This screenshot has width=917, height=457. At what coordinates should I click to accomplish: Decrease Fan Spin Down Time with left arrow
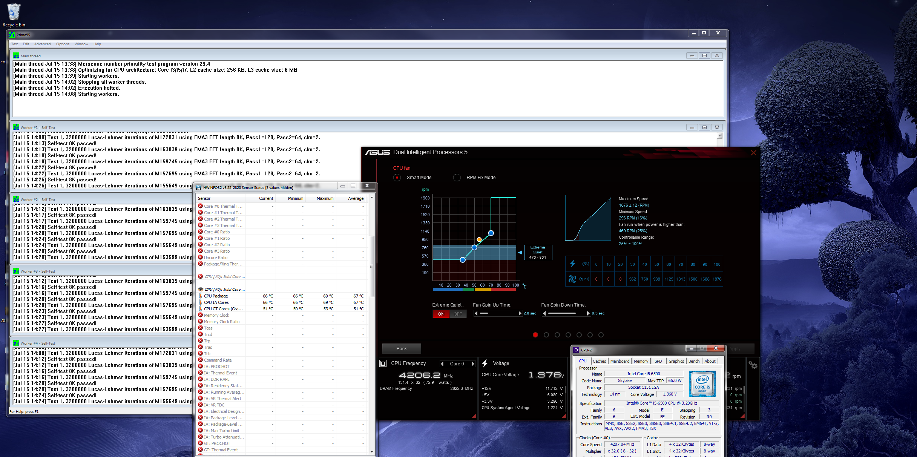tap(544, 313)
